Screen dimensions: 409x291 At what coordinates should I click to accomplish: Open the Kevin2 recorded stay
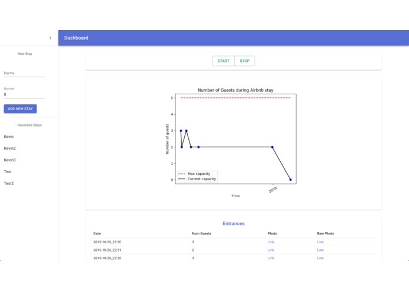tap(9, 148)
